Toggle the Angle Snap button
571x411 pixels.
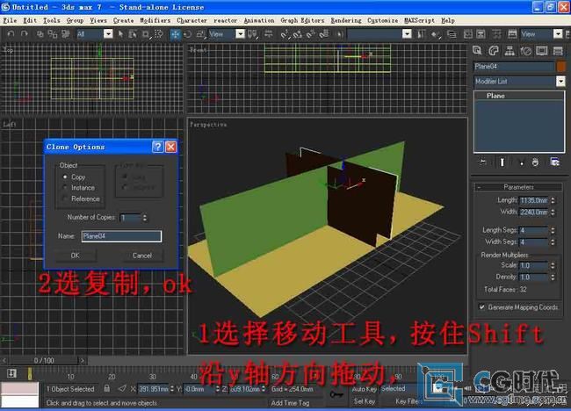coord(298,34)
